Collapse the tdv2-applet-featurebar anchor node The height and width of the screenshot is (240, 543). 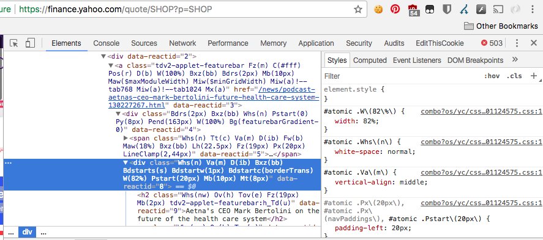click(111, 65)
